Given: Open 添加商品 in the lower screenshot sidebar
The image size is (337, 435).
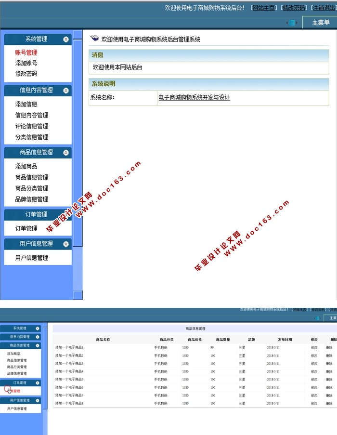Looking at the screenshot, I should (13, 354).
